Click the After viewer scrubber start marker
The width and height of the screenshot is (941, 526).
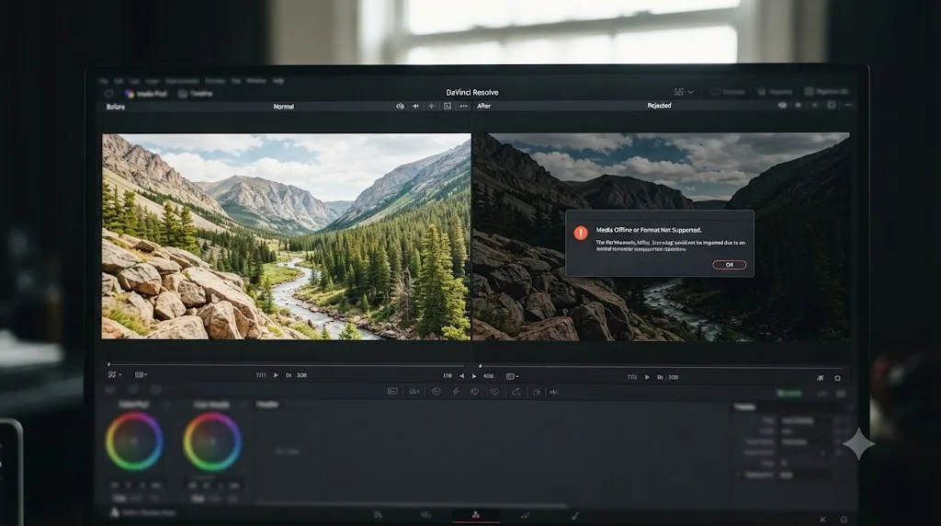click(x=480, y=366)
